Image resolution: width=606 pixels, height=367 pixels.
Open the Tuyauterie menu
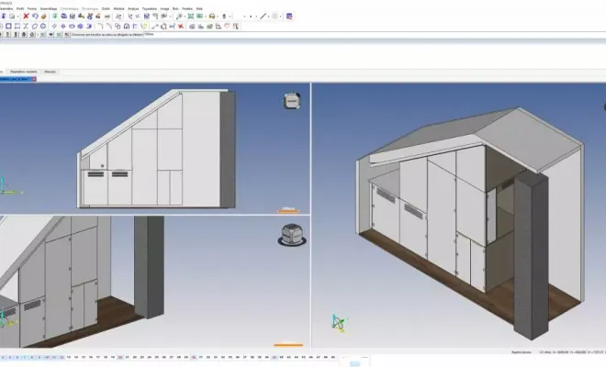pos(150,8)
